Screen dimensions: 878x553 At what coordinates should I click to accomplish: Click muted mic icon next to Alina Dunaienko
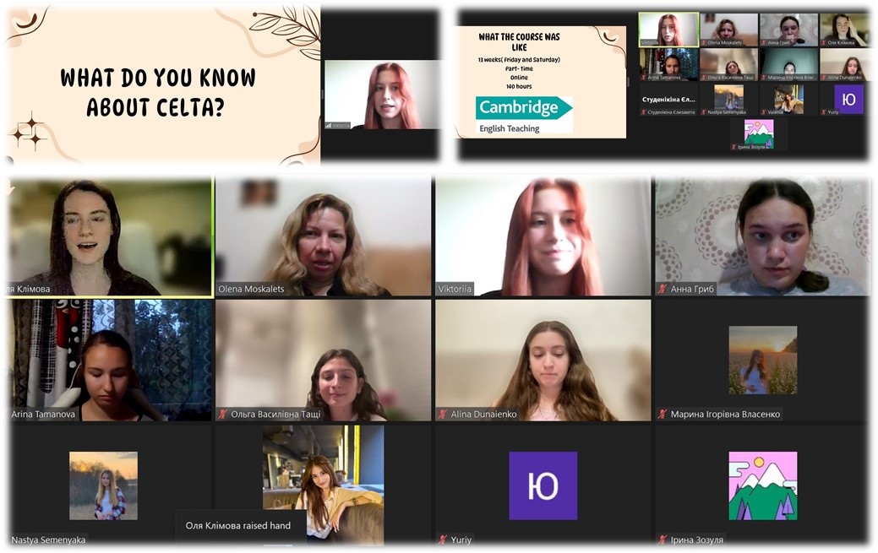click(x=443, y=415)
